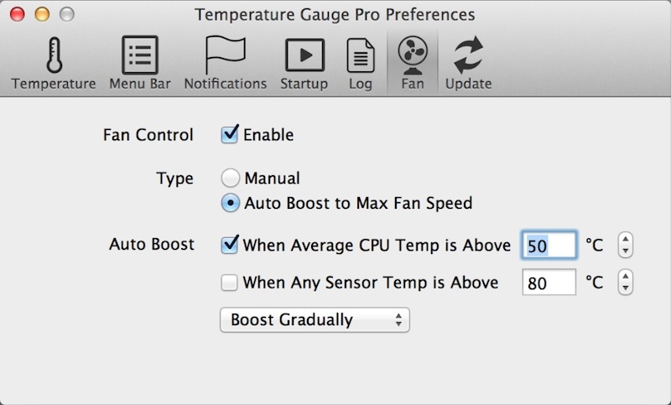Image resolution: width=671 pixels, height=405 pixels.
Task: Select the Manual fan type option
Action: pos(230,179)
